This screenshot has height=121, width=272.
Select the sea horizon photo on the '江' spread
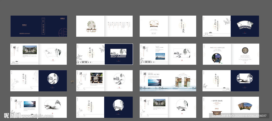pos(30,104)
